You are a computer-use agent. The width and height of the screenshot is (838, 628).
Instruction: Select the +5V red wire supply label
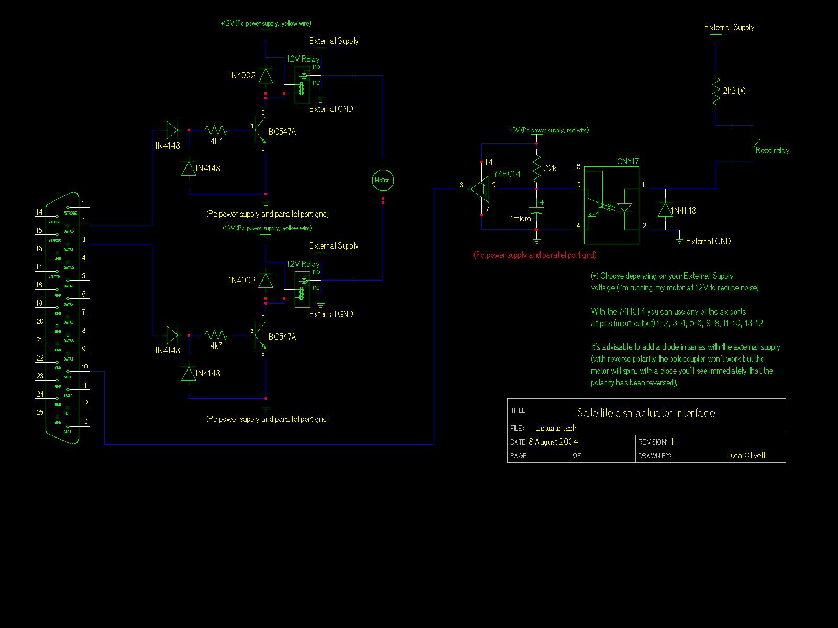pyautogui.click(x=548, y=130)
